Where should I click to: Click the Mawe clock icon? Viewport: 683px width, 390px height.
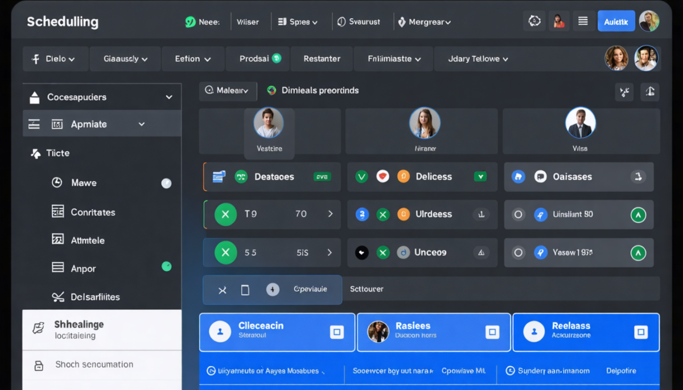click(x=57, y=182)
